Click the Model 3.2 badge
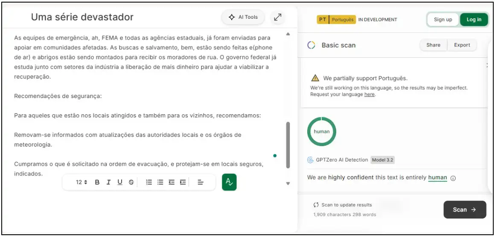Screen dimensions: 495x236 tap(382, 160)
